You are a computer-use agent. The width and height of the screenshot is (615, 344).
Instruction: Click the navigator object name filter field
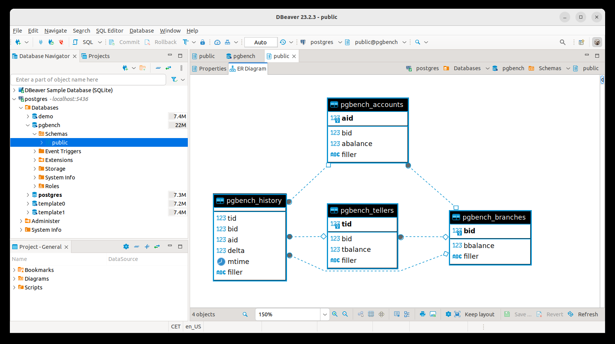click(x=88, y=80)
